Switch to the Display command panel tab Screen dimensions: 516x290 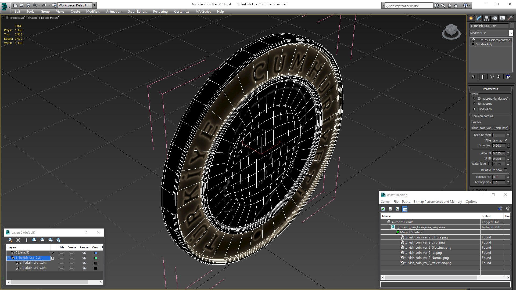click(502, 18)
